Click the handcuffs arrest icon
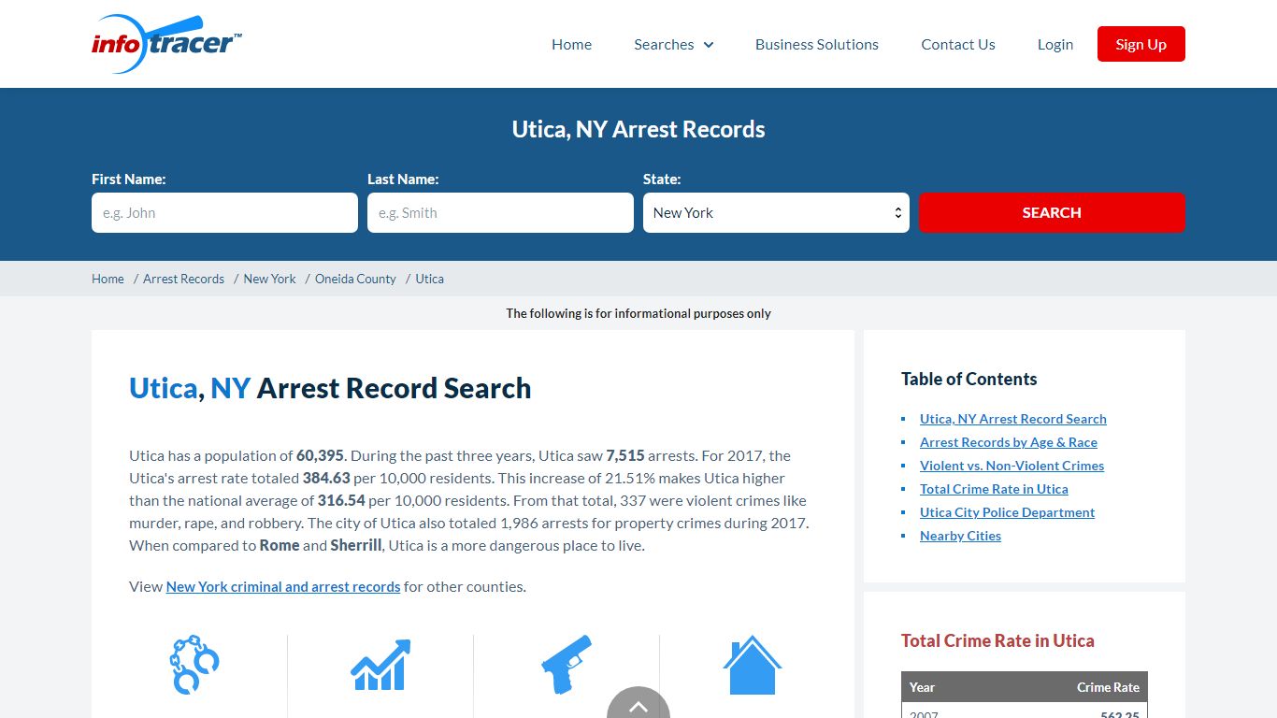The width and height of the screenshot is (1277, 718). 194,664
